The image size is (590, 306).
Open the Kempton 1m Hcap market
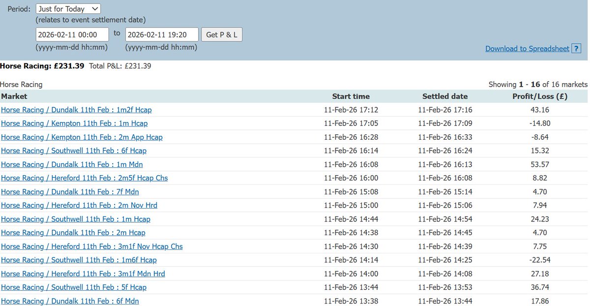click(74, 123)
